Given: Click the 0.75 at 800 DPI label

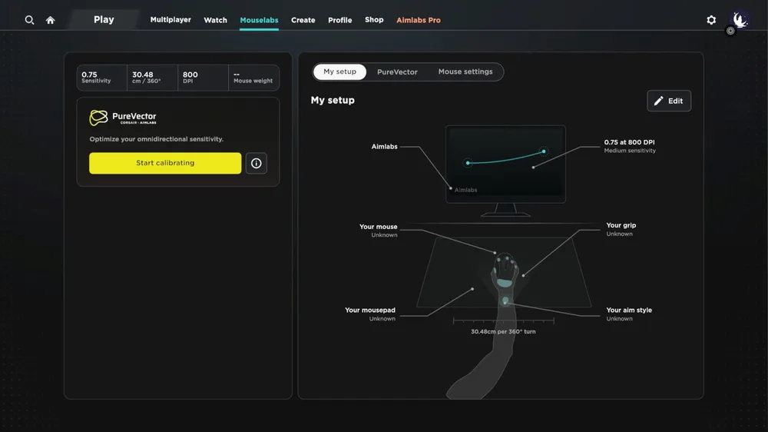Looking at the screenshot, I should pos(630,145).
